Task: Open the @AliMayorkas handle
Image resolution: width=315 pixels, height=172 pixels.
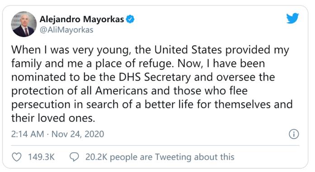Action: tap(66, 30)
